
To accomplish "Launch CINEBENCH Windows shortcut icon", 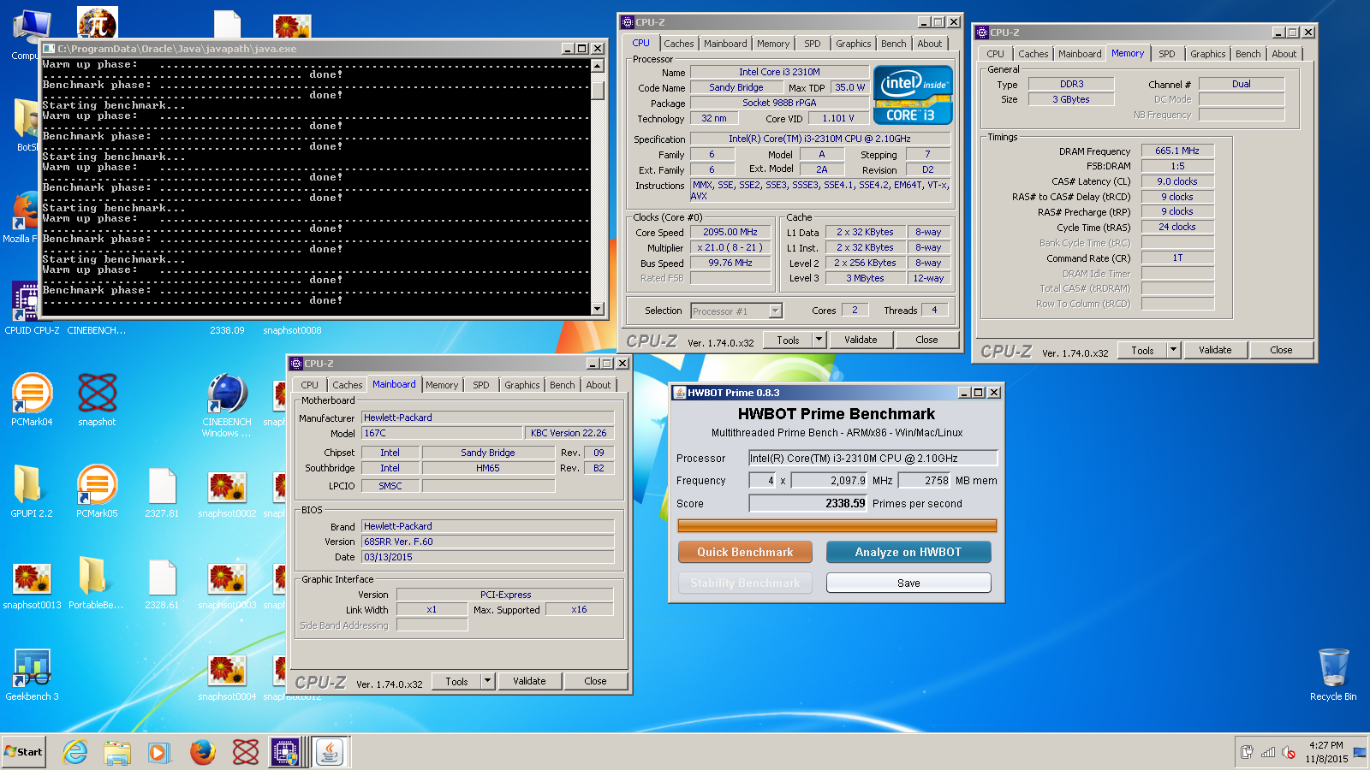I will click(x=227, y=404).
